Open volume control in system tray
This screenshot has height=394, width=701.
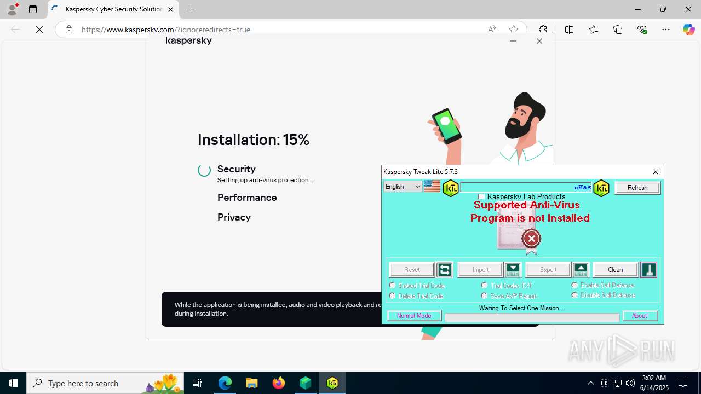[630, 383]
